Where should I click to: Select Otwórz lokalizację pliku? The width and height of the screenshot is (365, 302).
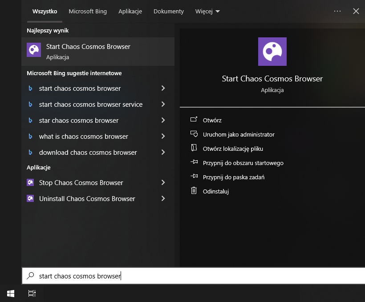[233, 149]
